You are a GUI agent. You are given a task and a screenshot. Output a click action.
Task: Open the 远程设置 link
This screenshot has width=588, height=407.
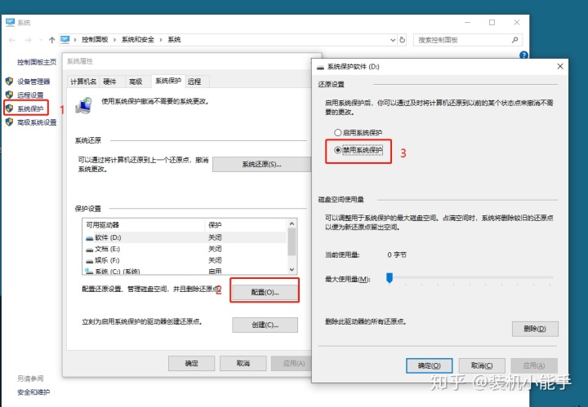point(30,95)
